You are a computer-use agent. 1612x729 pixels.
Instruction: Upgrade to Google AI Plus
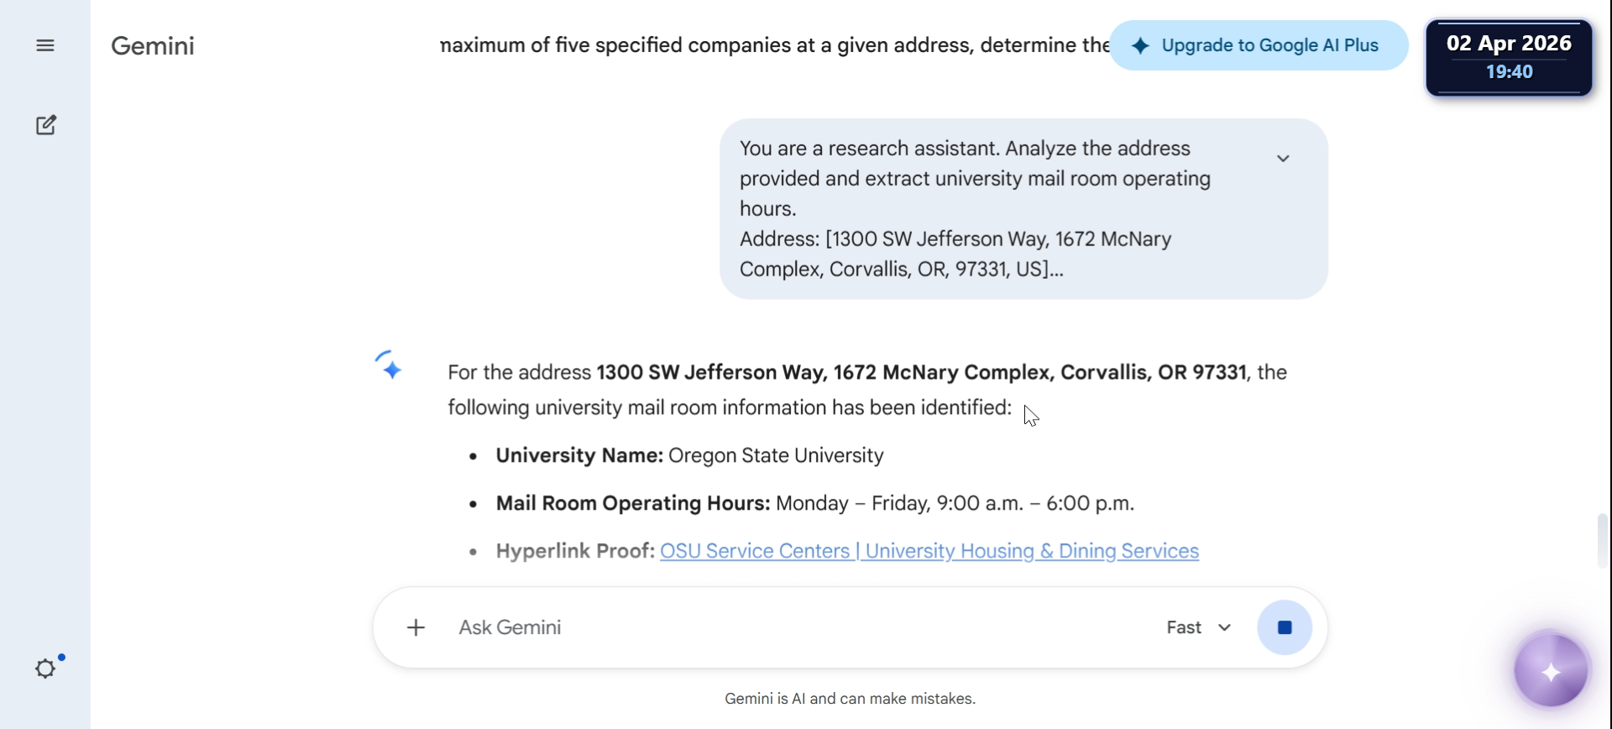coord(1259,45)
